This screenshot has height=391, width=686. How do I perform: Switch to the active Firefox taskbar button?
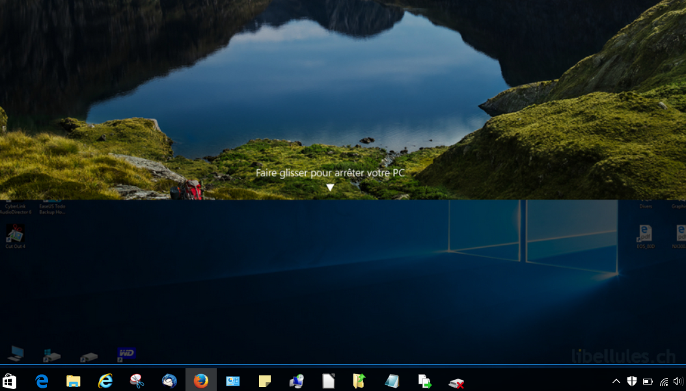point(201,380)
